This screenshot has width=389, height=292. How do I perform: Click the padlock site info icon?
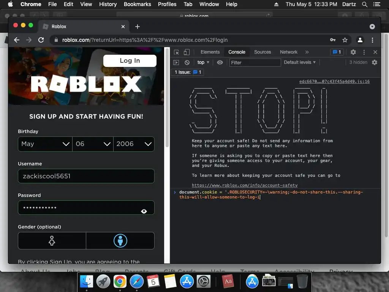coord(56,40)
